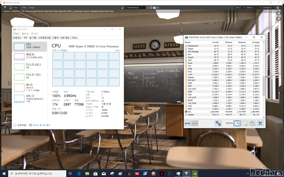Open Image menu in Blender render window
Screen dimensions: 284x177
[x=32, y=8]
